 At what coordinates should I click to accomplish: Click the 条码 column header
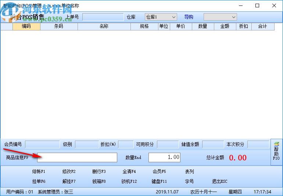point(59,26)
